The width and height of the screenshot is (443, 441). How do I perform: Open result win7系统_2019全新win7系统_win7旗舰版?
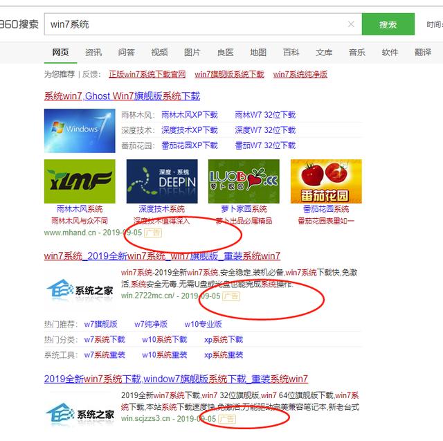[162, 256]
